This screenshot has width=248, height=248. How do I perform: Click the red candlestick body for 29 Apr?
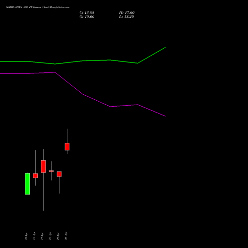point(59,174)
